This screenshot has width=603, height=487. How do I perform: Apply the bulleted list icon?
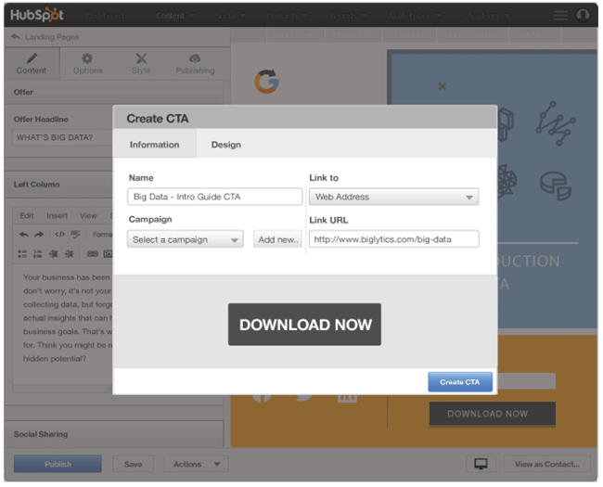point(22,254)
